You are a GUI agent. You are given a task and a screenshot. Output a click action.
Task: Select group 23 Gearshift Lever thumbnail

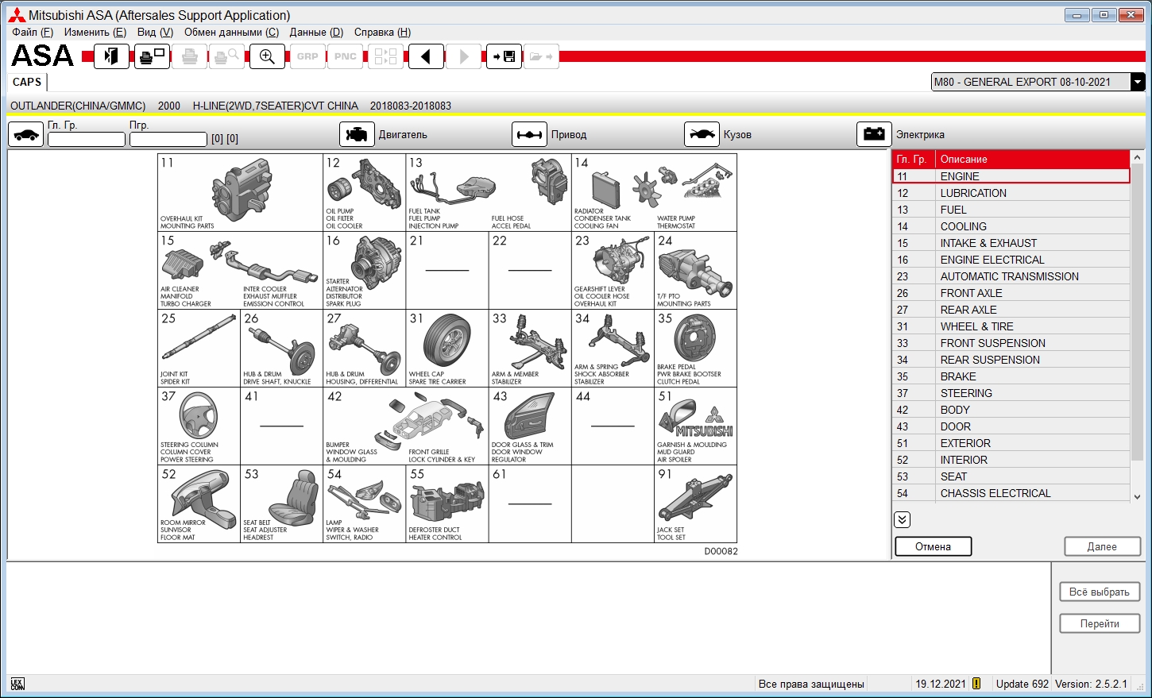tap(613, 271)
